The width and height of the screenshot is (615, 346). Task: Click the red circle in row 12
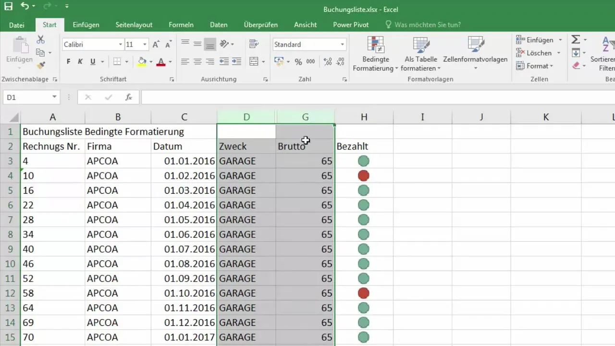(364, 293)
